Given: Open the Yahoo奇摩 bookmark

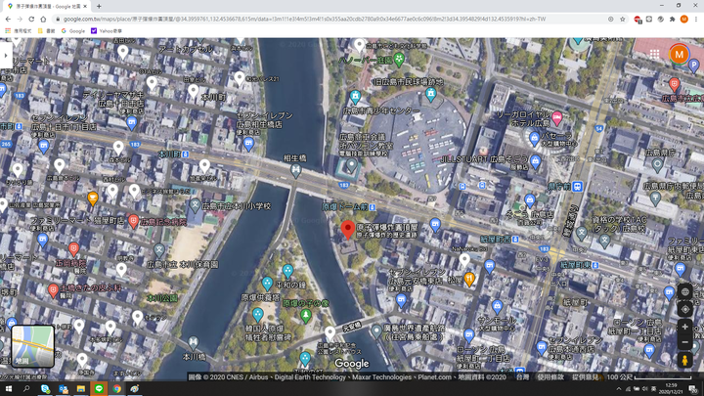Looking at the screenshot, I should tap(107, 31).
